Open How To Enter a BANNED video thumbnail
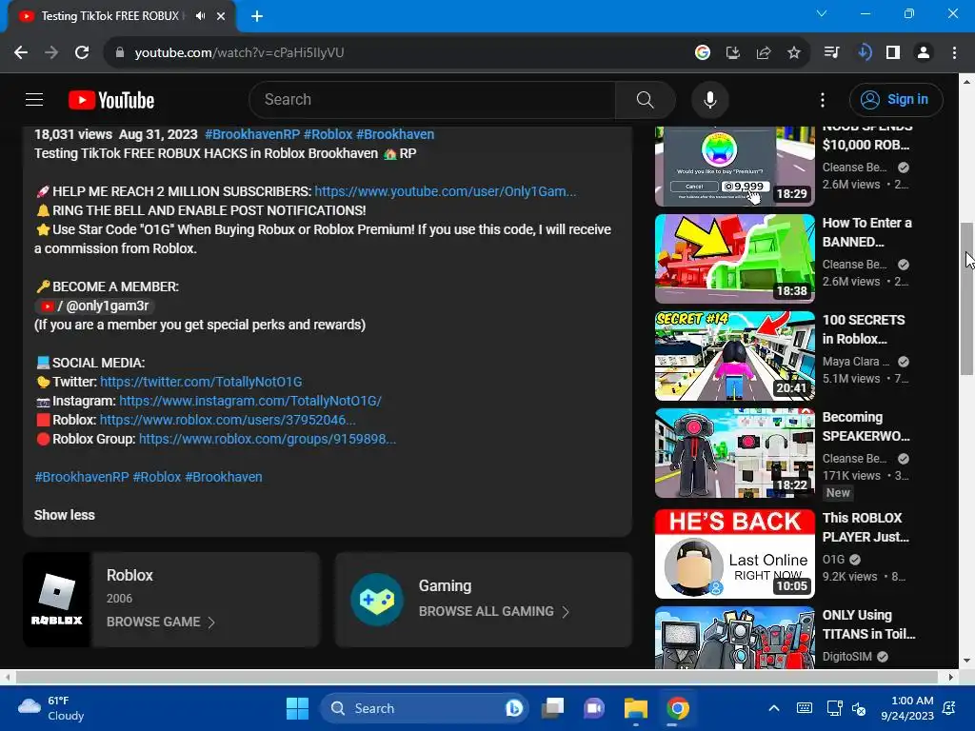This screenshot has width=975, height=731. click(x=734, y=259)
